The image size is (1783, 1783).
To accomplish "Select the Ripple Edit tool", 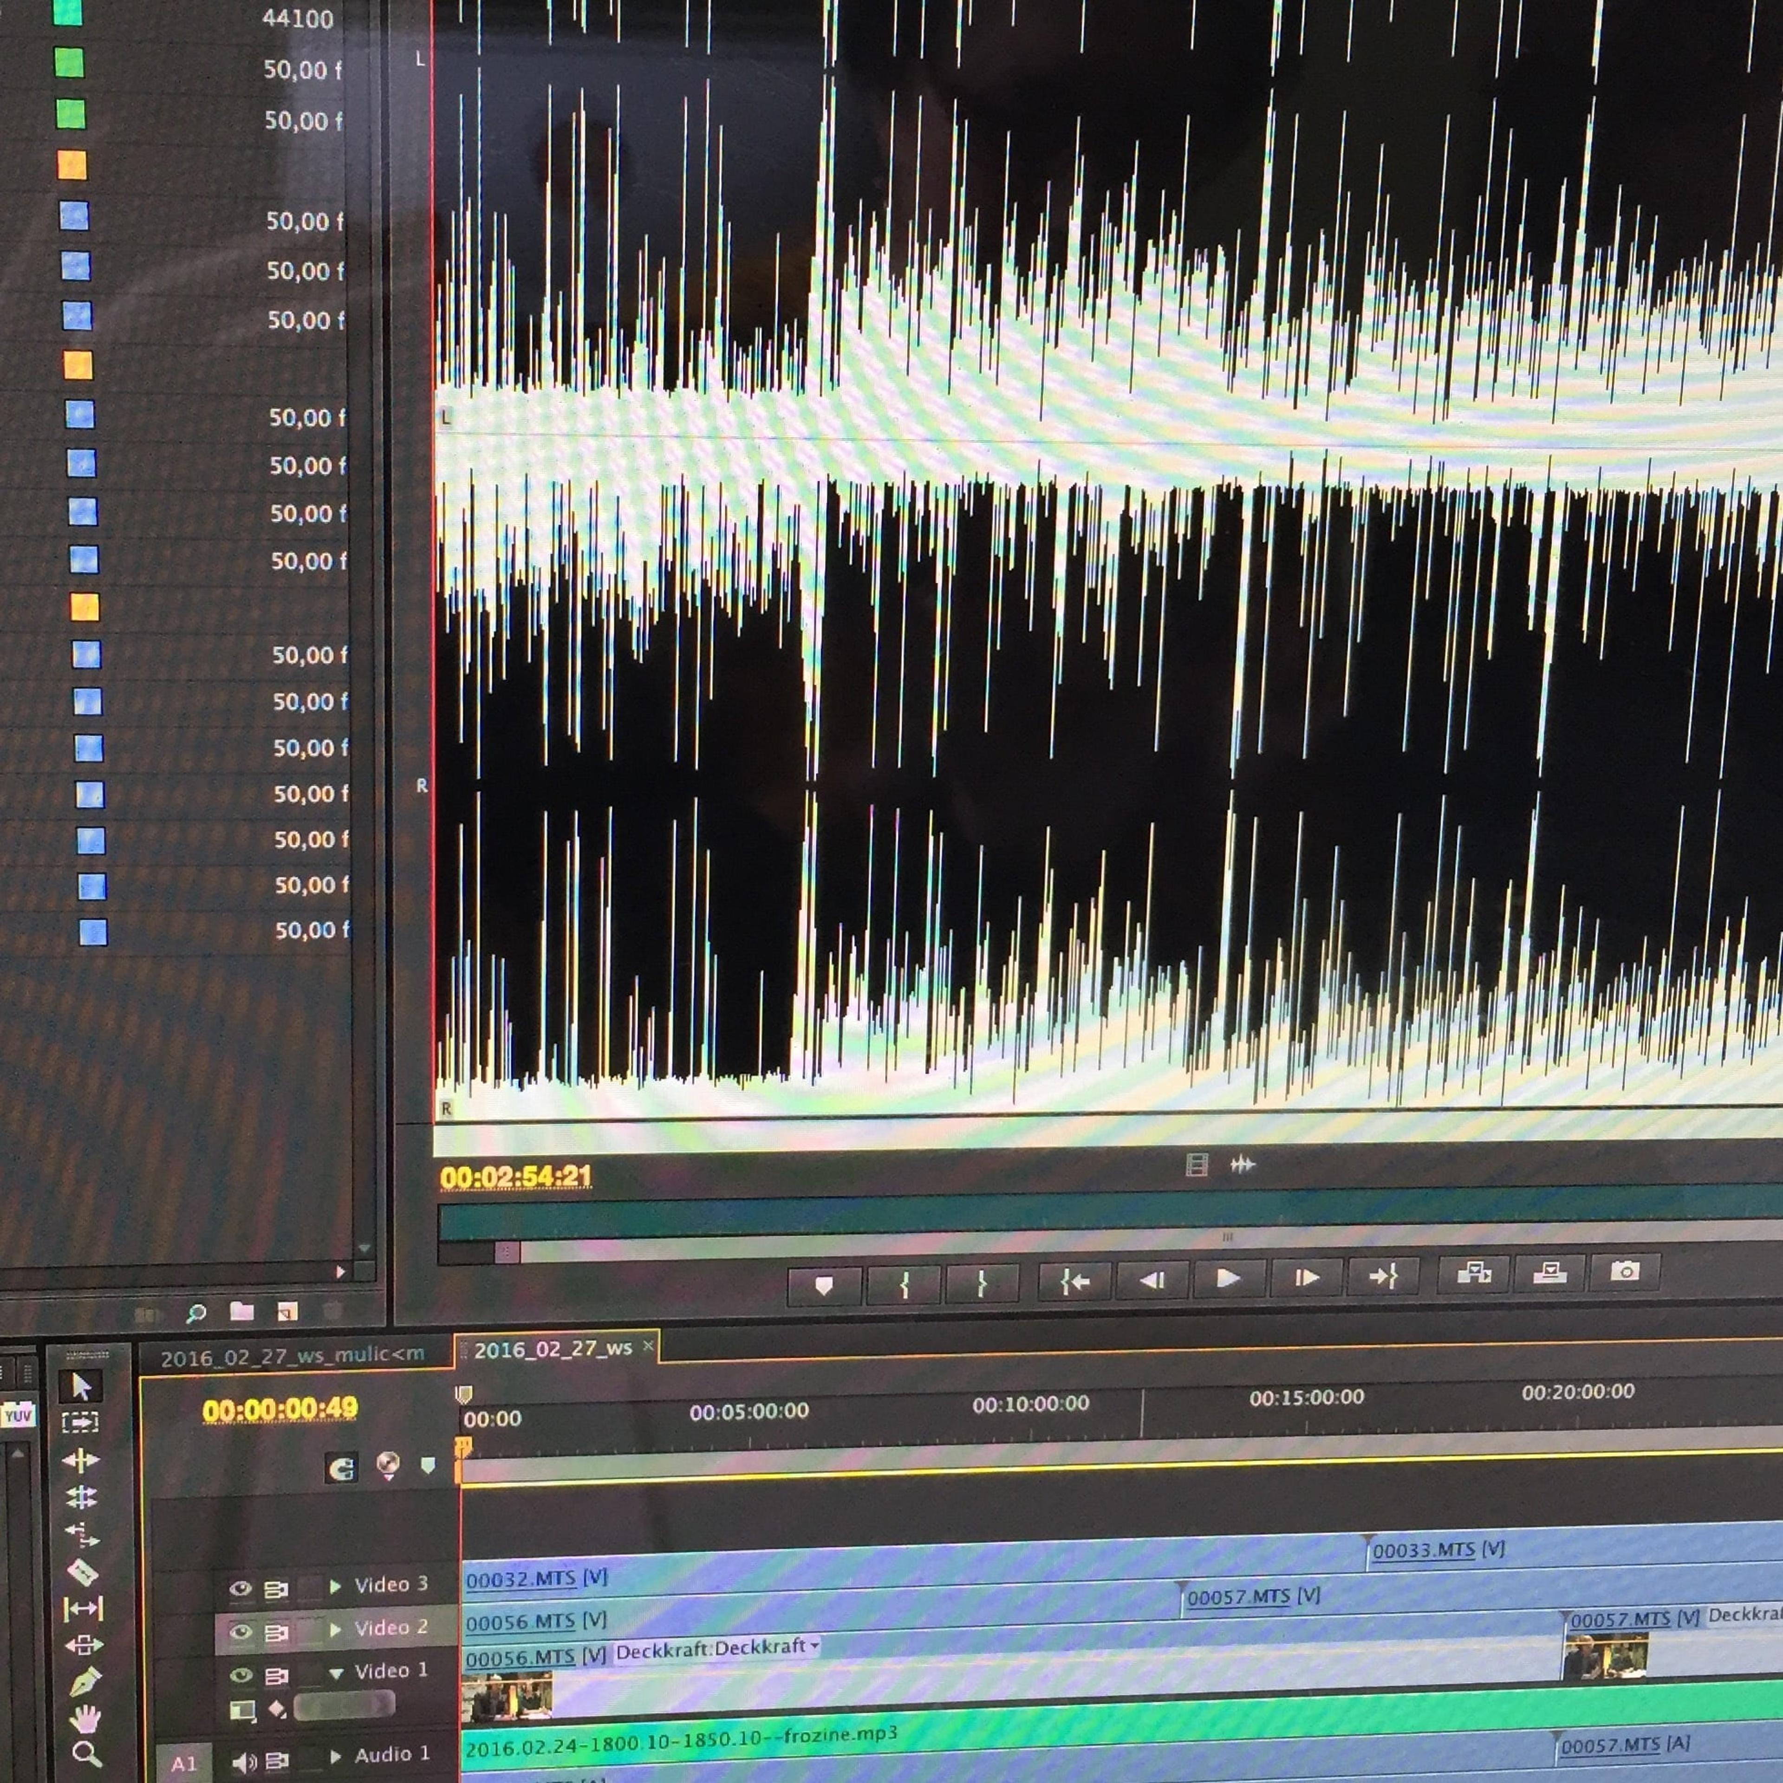I will pos(81,1460).
